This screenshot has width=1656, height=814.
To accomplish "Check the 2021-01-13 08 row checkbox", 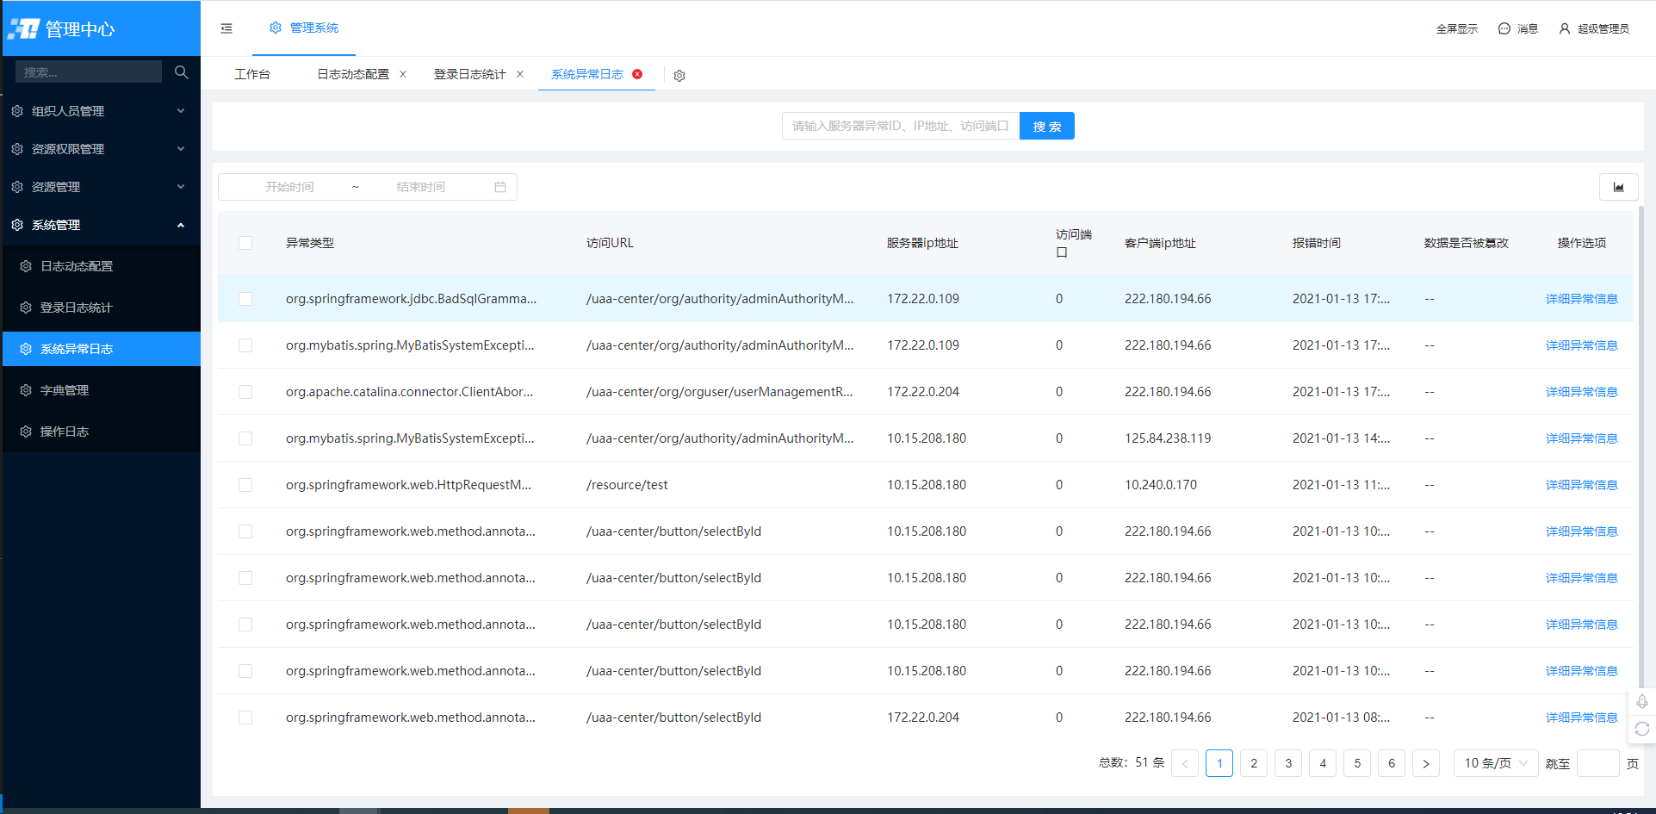I will [245, 718].
